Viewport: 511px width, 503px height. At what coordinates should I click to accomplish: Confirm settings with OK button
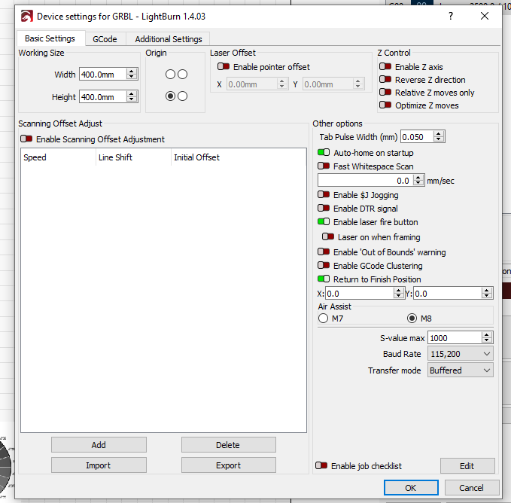point(411,487)
